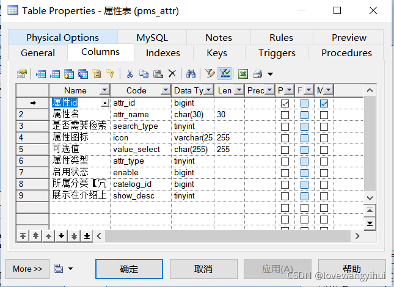Screen dimensions: 394x287
Task: Click the More >> button
Action: [x=27, y=269]
